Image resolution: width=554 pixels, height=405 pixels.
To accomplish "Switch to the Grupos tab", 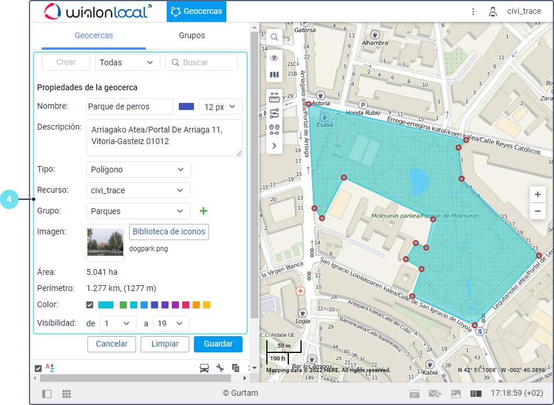I will 192,35.
